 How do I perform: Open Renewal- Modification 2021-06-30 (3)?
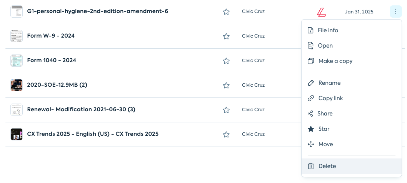(81, 109)
